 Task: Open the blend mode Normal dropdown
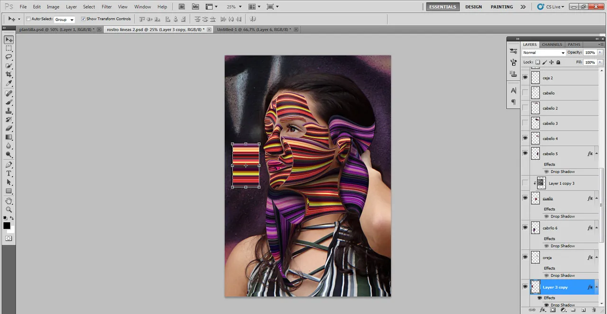tap(543, 53)
